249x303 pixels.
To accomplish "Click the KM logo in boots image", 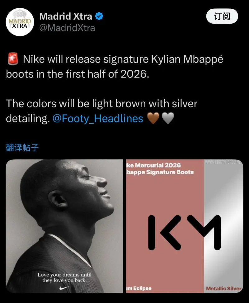I will click(x=185, y=232).
